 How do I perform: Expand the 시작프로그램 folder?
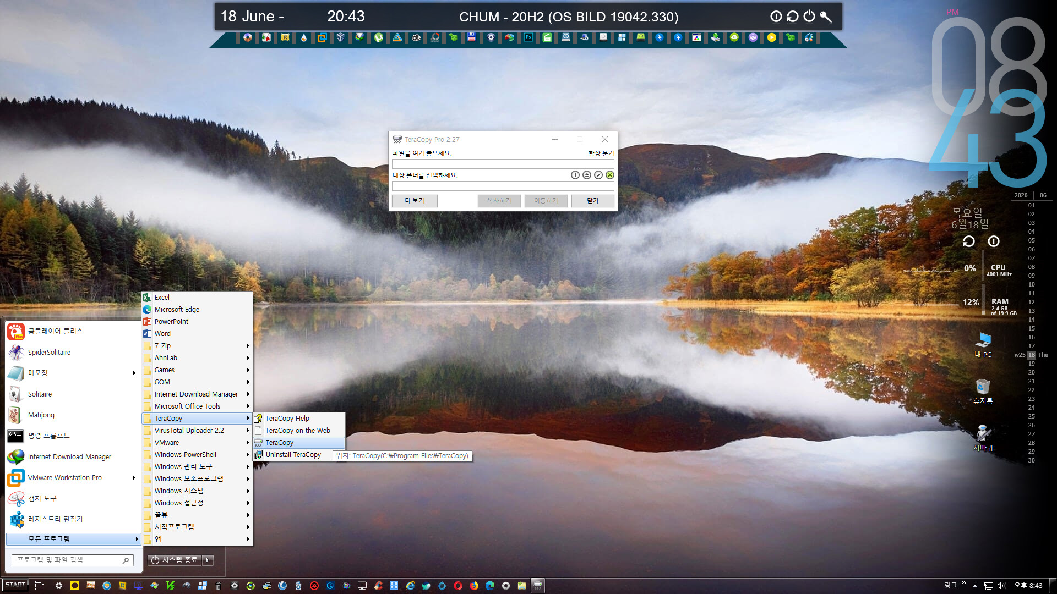click(x=197, y=527)
